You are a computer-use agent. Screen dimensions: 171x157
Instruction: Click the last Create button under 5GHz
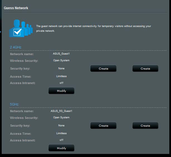tap(145, 126)
